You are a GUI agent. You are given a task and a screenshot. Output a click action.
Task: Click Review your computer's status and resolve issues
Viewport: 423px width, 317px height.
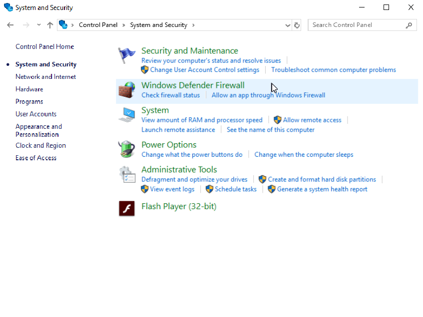[x=211, y=60]
